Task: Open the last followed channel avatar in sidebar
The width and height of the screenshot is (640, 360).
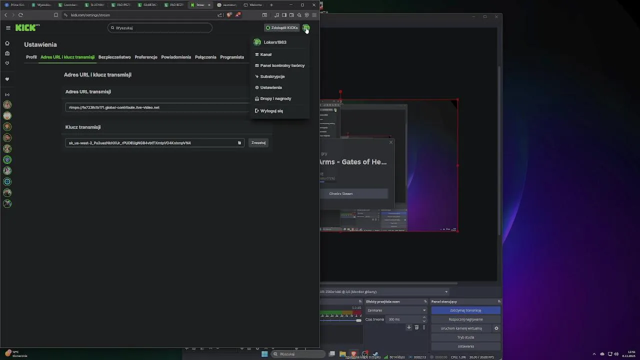Action: point(7,203)
